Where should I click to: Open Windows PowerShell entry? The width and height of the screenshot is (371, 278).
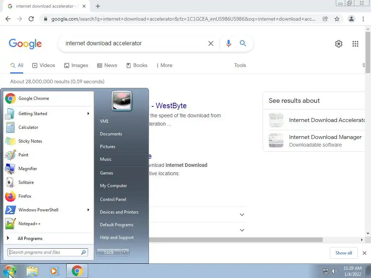pyautogui.click(x=49, y=210)
